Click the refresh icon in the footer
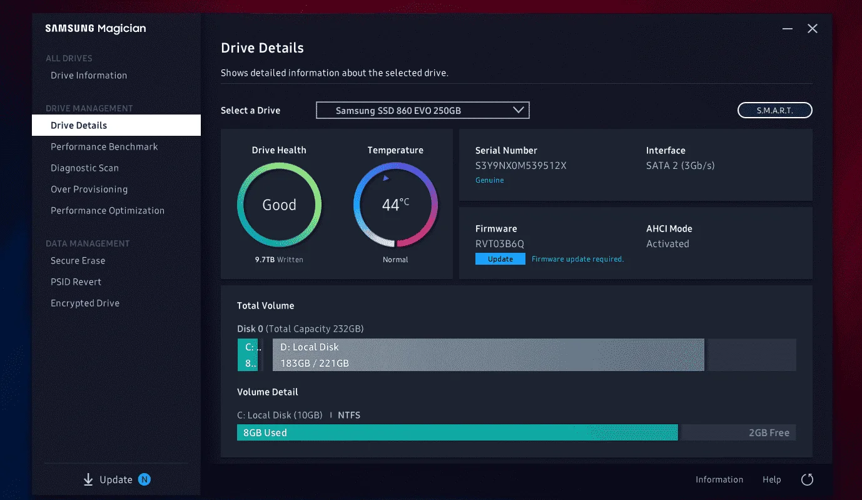This screenshot has height=500, width=862. [808, 480]
